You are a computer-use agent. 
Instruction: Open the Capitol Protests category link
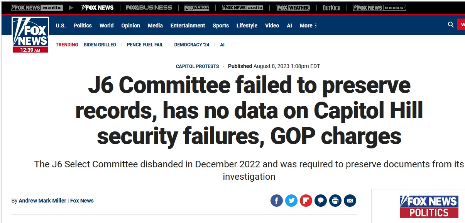(198, 66)
